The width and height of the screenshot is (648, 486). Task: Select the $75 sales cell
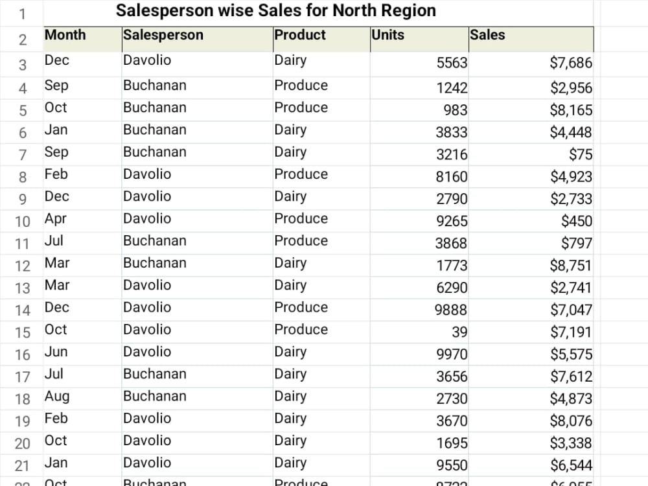click(531, 155)
